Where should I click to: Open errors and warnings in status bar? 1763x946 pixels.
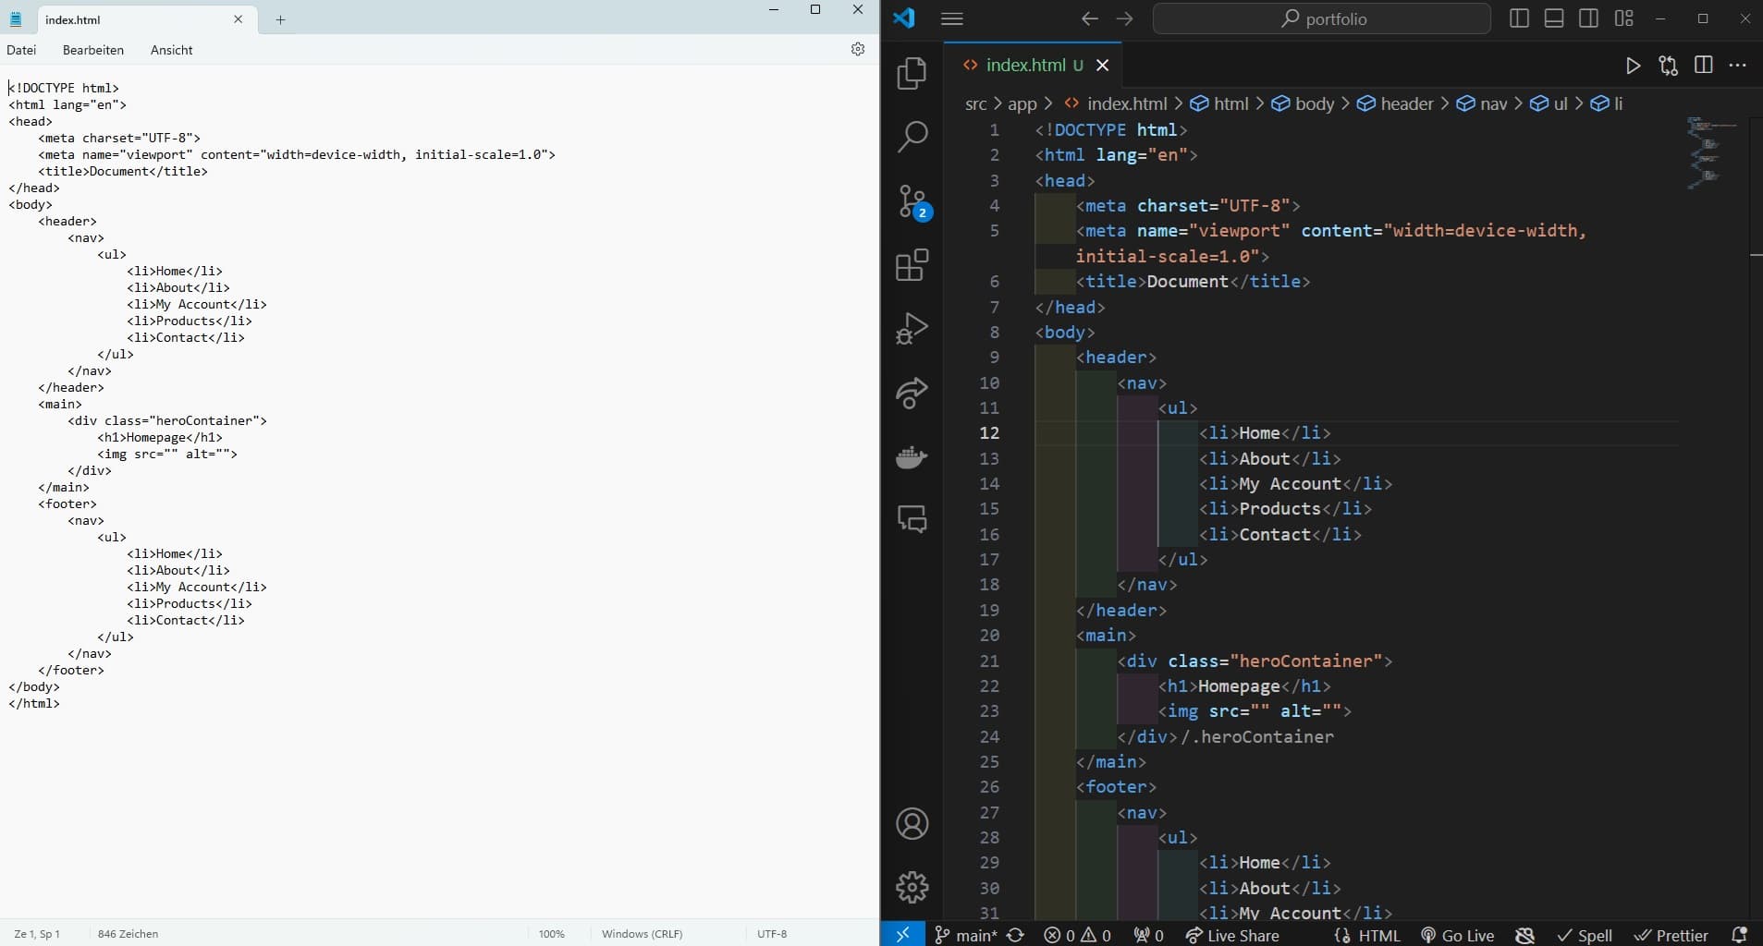(1077, 935)
